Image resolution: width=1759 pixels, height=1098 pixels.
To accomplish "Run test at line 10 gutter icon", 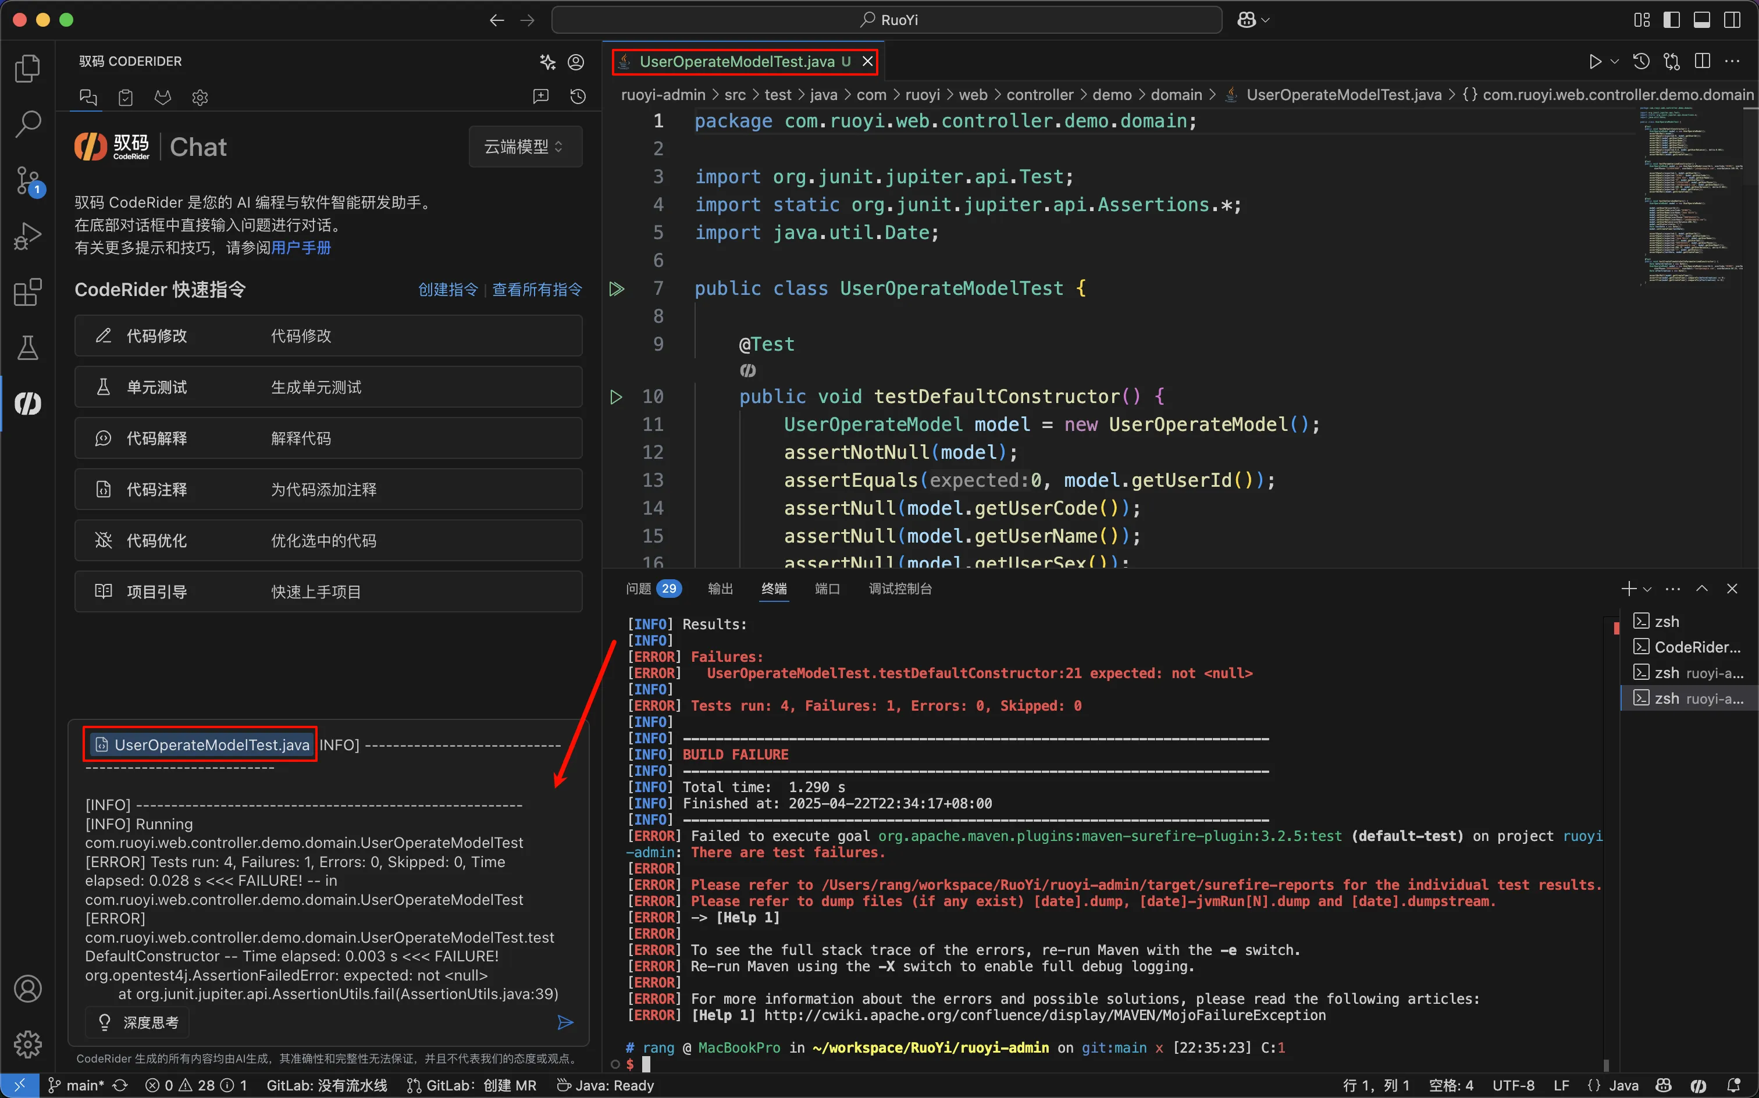I will point(616,397).
